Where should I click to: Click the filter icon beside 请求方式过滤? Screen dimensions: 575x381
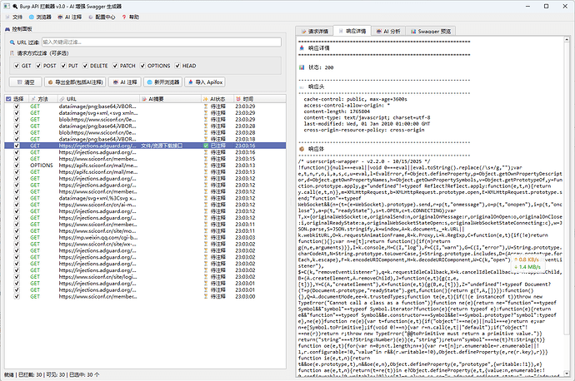coord(12,53)
